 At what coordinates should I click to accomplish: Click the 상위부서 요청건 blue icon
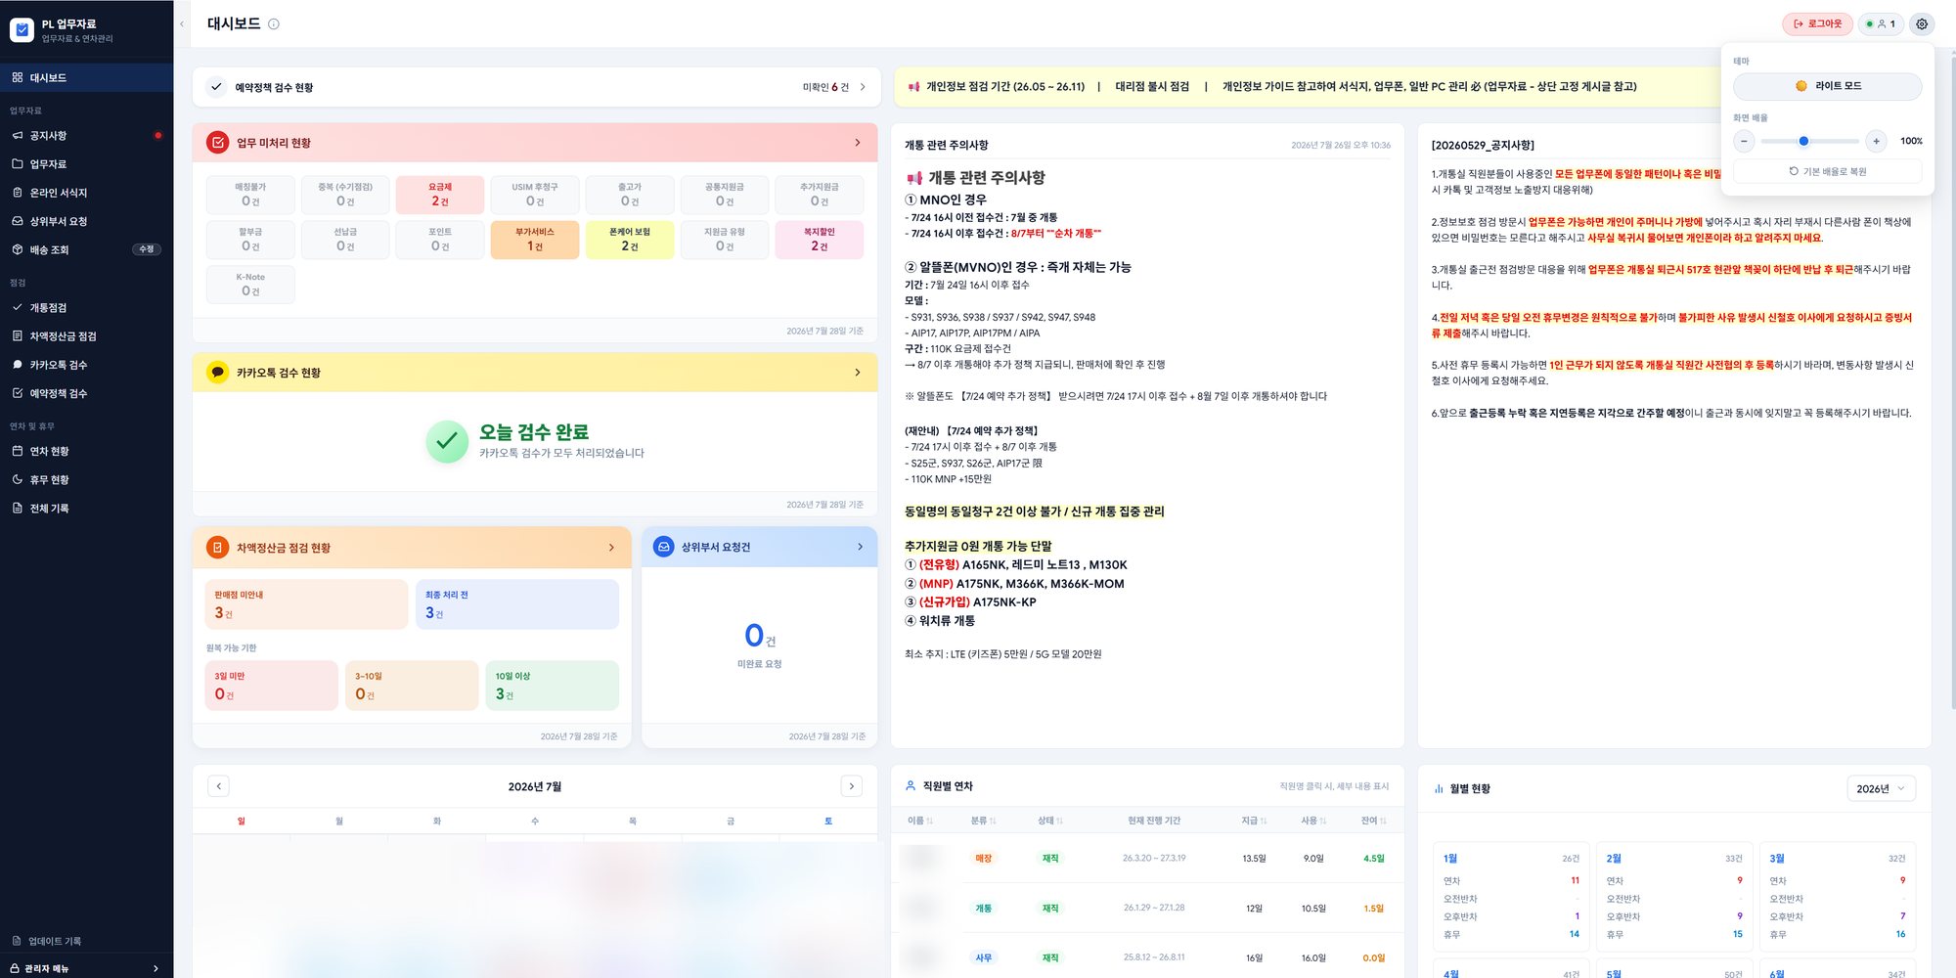(x=663, y=547)
